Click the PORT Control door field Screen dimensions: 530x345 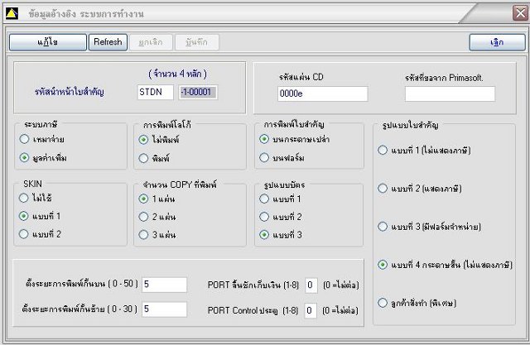(x=311, y=310)
